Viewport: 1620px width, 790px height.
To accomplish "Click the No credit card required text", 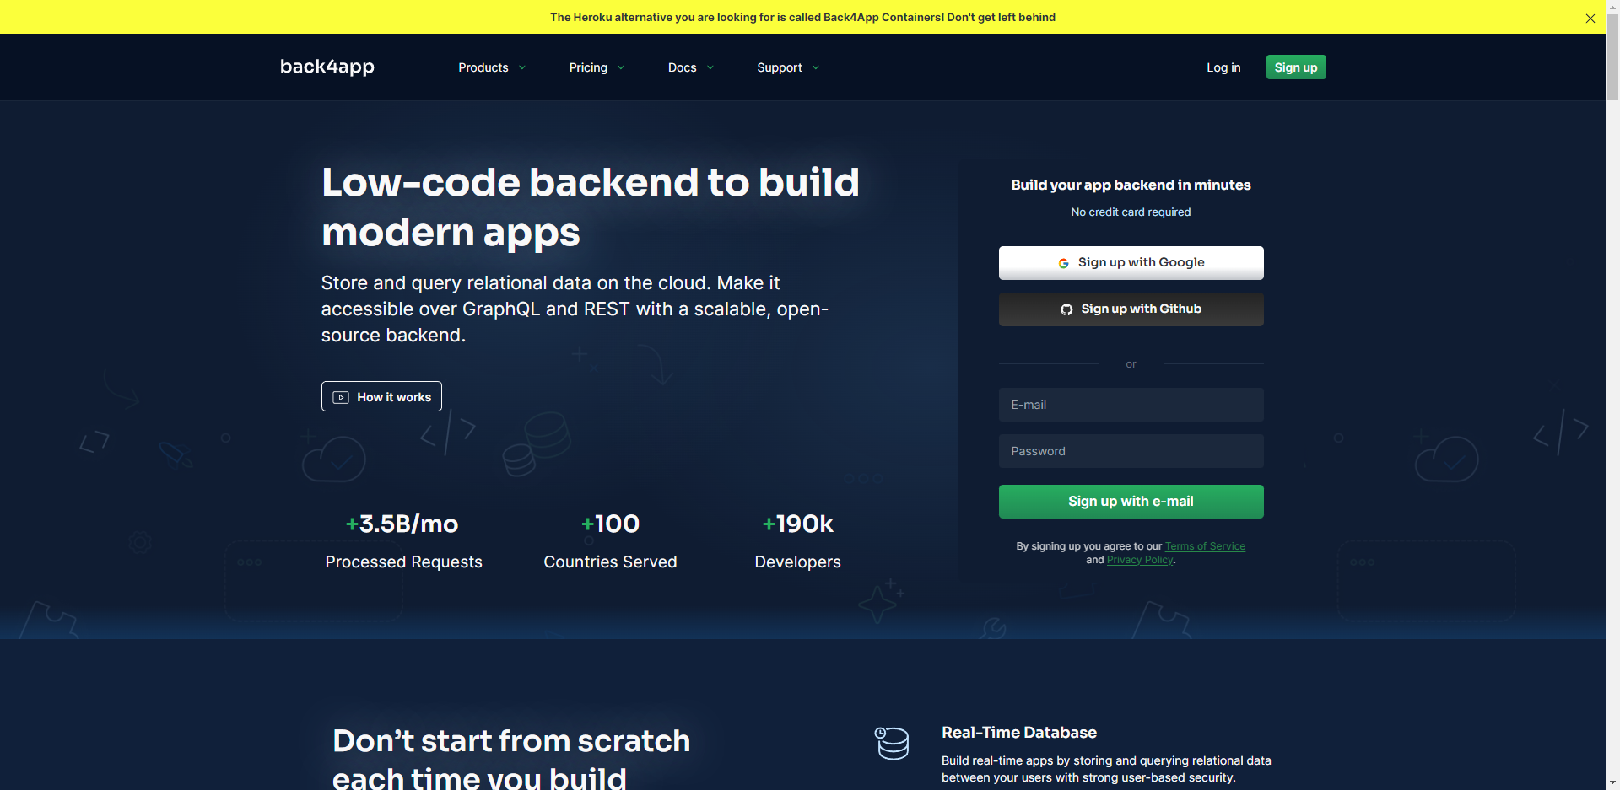I will pos(1131,212).
